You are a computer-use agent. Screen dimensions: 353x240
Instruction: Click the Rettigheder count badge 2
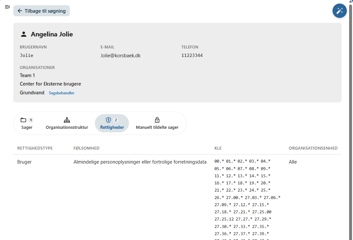pyautogui.click(x=116, y=120)
